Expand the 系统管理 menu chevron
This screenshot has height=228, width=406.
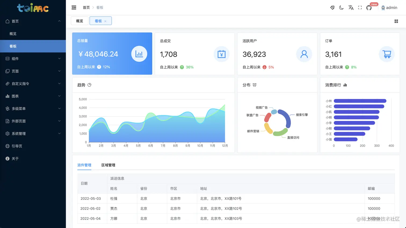59,133
